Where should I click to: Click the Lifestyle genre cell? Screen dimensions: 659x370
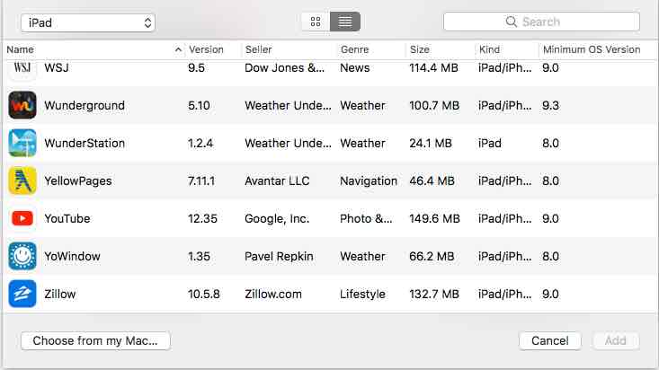click(362, 294)
